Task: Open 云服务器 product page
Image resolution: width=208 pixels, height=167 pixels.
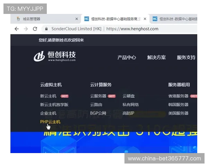Action: [98, 96]
